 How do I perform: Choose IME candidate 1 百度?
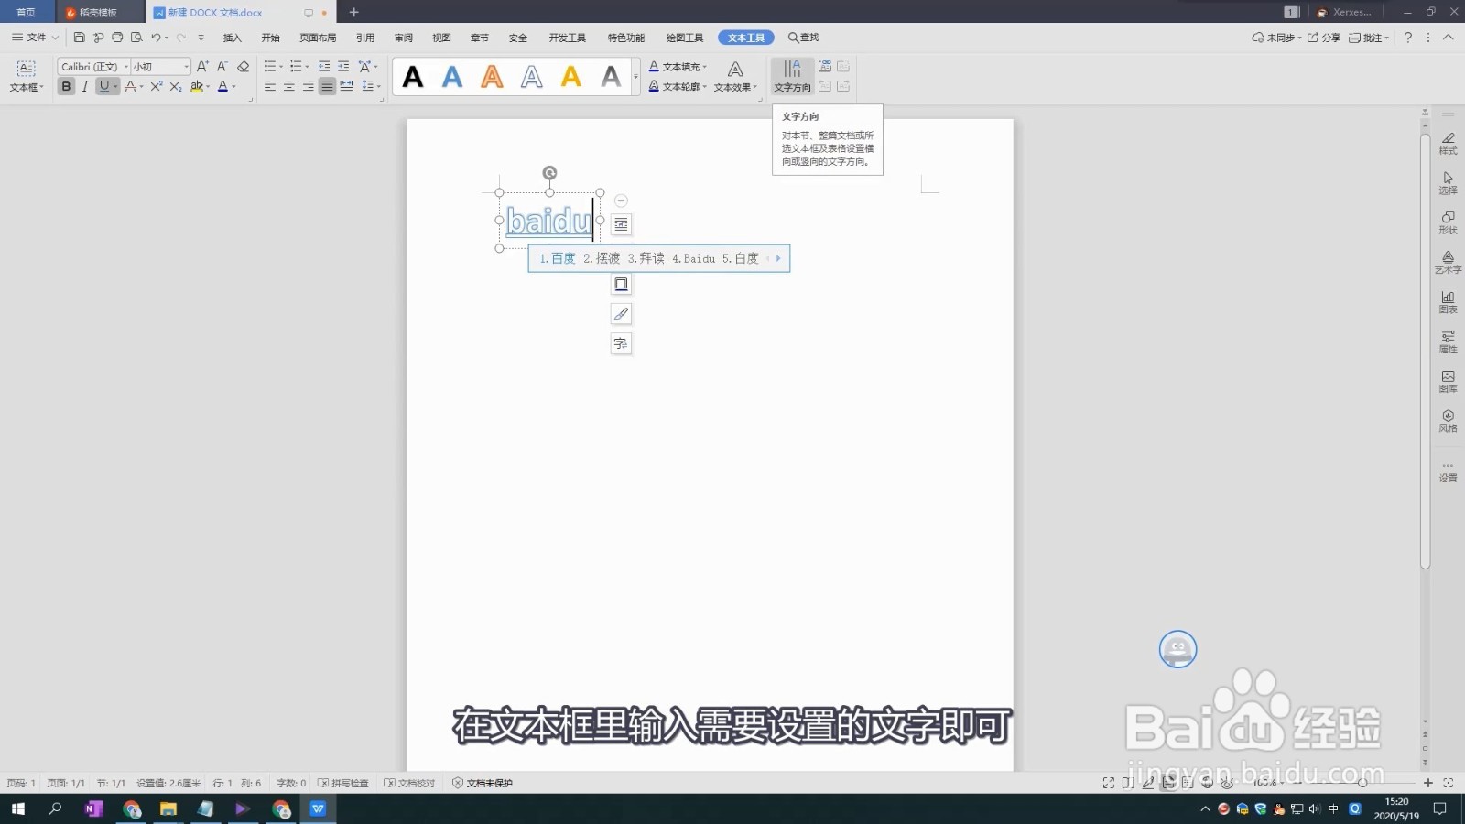(558, 258)
